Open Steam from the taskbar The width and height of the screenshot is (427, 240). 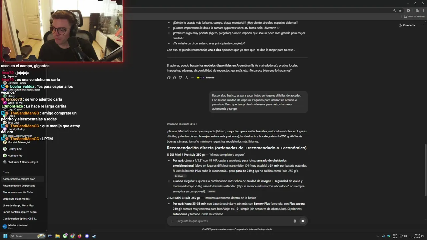point(94,236)
